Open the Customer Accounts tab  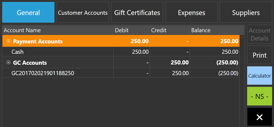[x=83, y=12]
